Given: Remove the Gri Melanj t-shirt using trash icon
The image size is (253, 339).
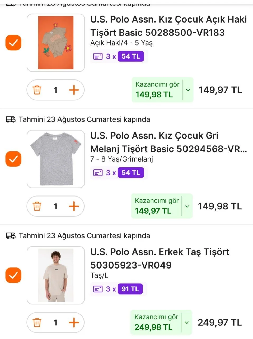Looking at the screenshot, I should [x=37, y=206].
